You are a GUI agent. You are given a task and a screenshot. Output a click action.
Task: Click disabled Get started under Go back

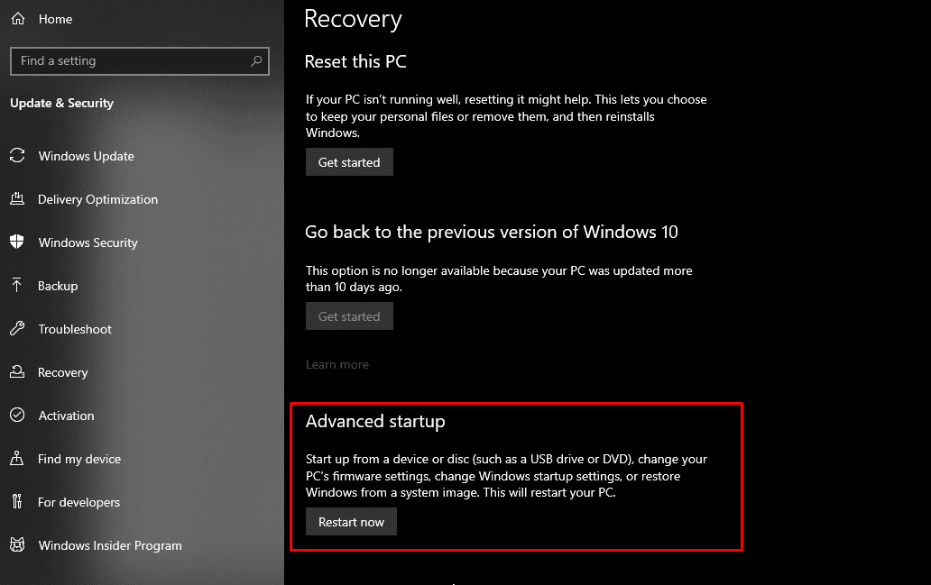[x=349, y=316]
